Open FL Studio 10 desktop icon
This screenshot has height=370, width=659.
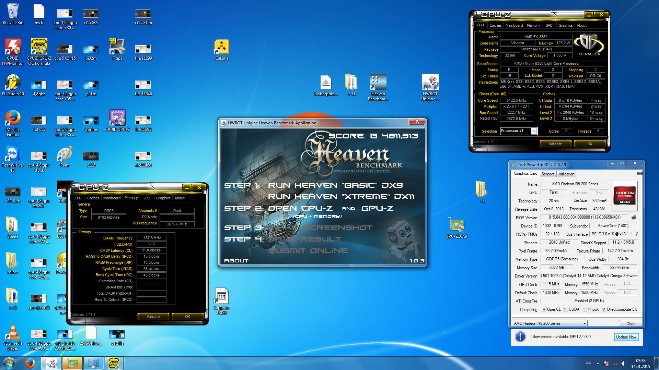tap(13, 85)
